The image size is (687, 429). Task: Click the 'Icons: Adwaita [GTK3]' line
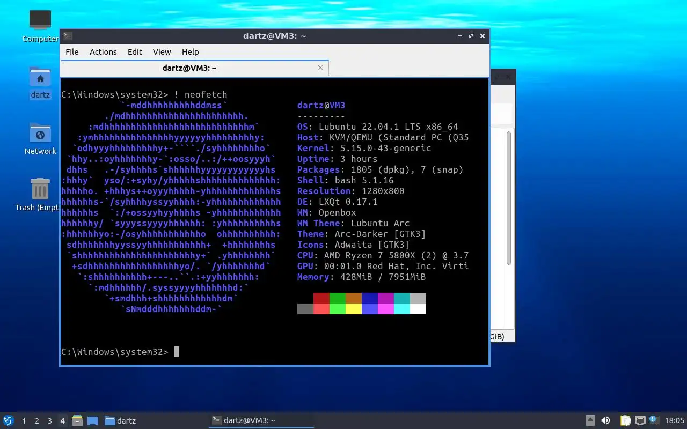pos(354,245)
